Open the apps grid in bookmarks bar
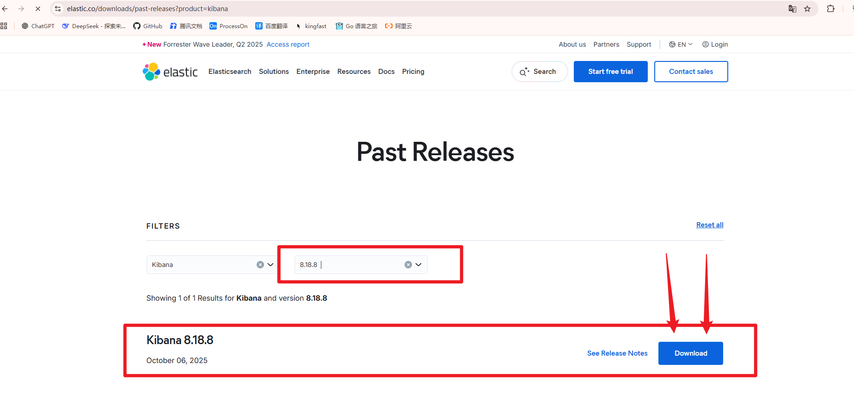Image resolution: width=854 pixels, height=412 pixels. (x=4, y=26)
